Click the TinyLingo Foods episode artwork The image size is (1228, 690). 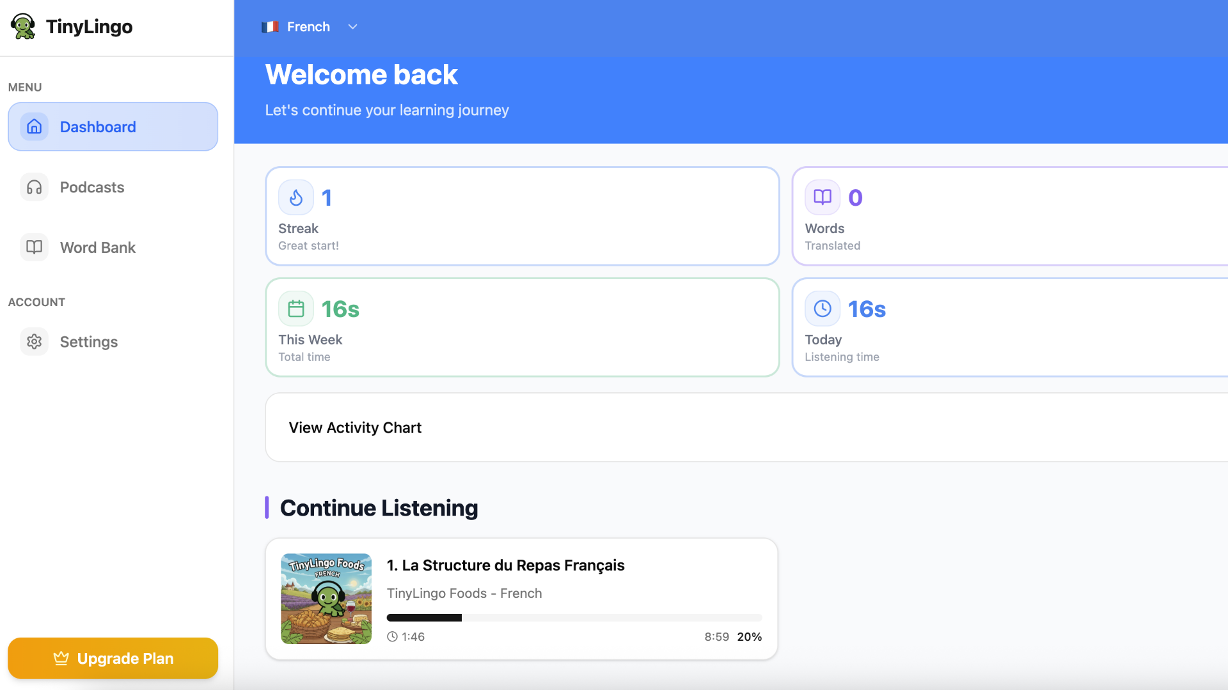tap(326, 598)
